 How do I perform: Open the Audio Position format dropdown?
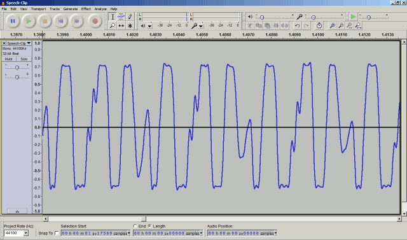[275, 233]
